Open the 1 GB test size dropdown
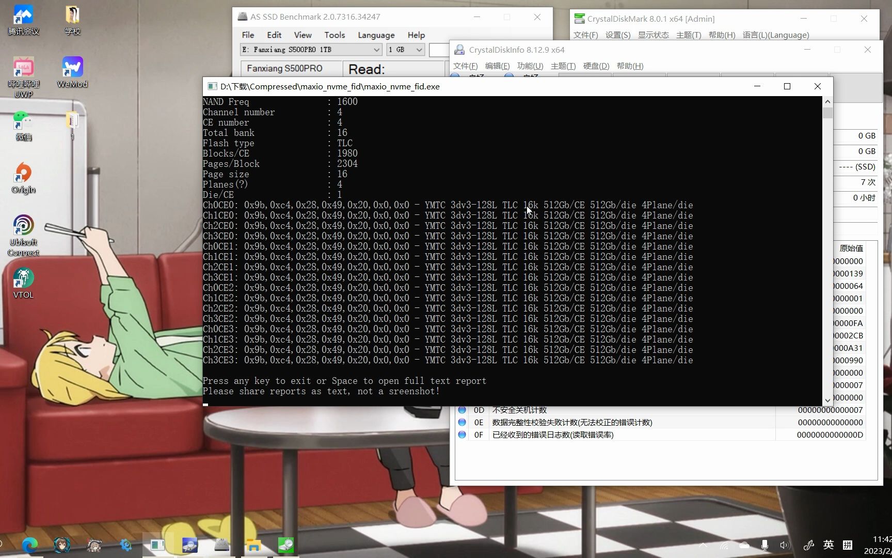 (x=405, y=50)
